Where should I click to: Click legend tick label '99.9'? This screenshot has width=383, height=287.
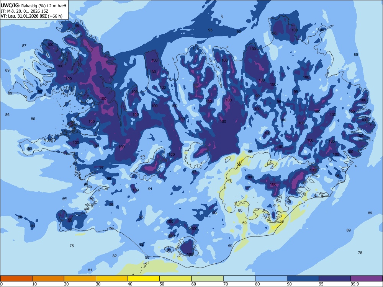(354, 284)
